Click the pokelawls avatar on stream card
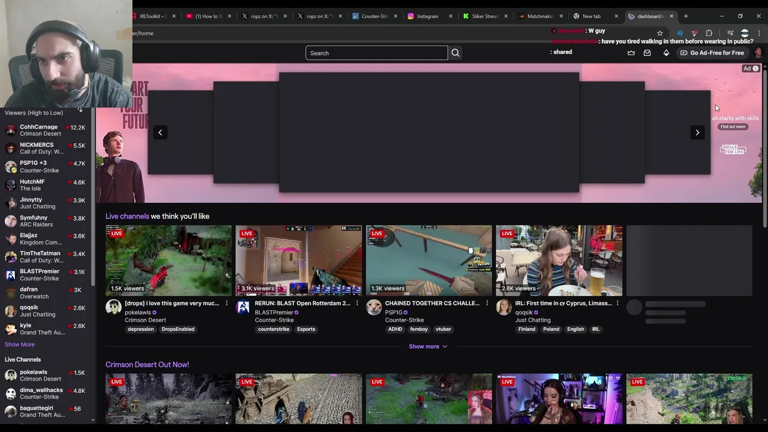Viewport: 768px width, 432px height. pos(113,308)
